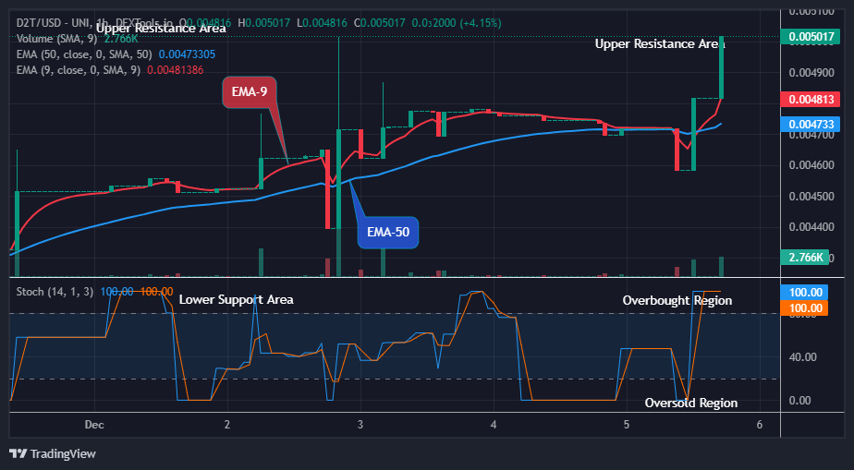Click the Dec date on time axis
The image size is (854, 470).
[94, 424]
